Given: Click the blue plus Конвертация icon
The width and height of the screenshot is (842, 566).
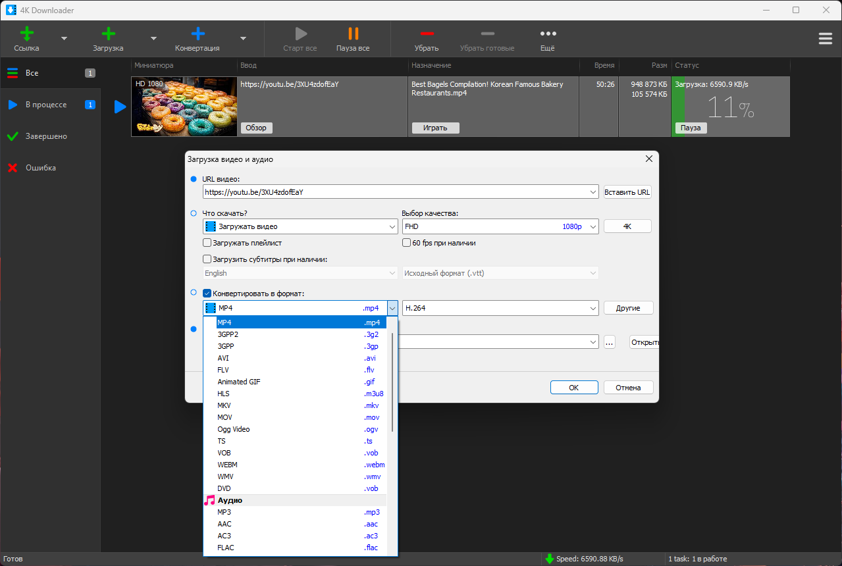Looking at the screenshot, I should click(x=197, y=34).
